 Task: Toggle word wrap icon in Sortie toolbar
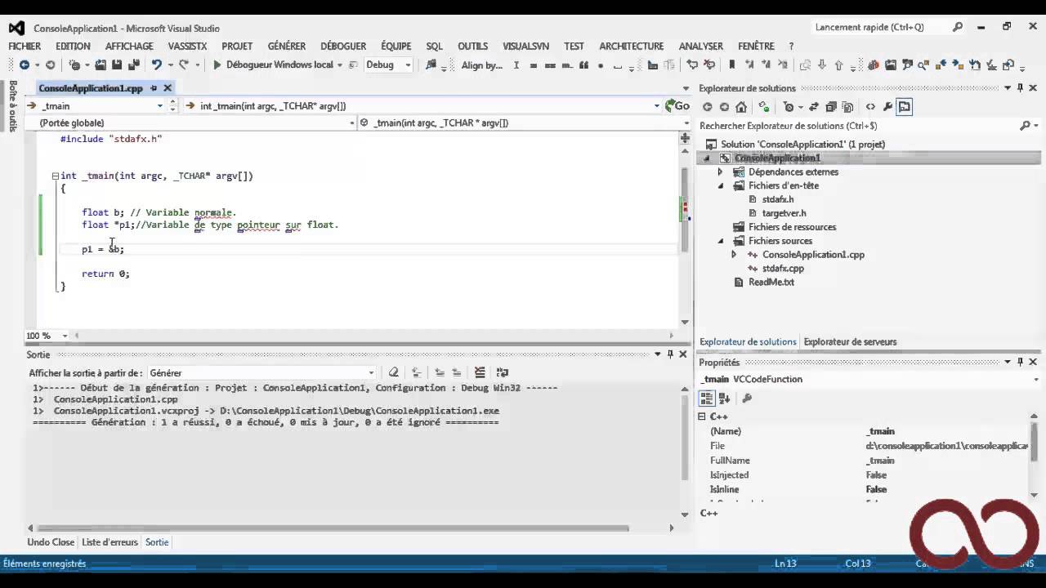coord(503,373)
